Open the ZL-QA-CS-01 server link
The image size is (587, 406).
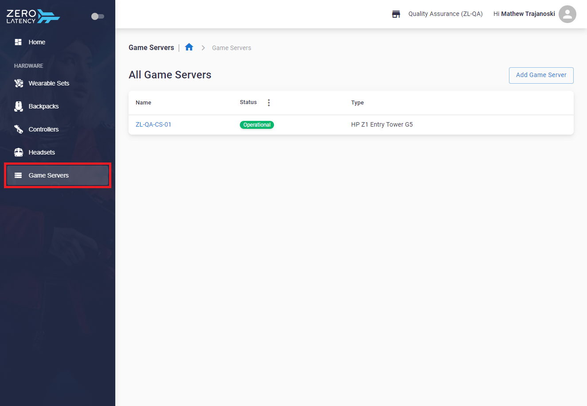tap(153, 124)
